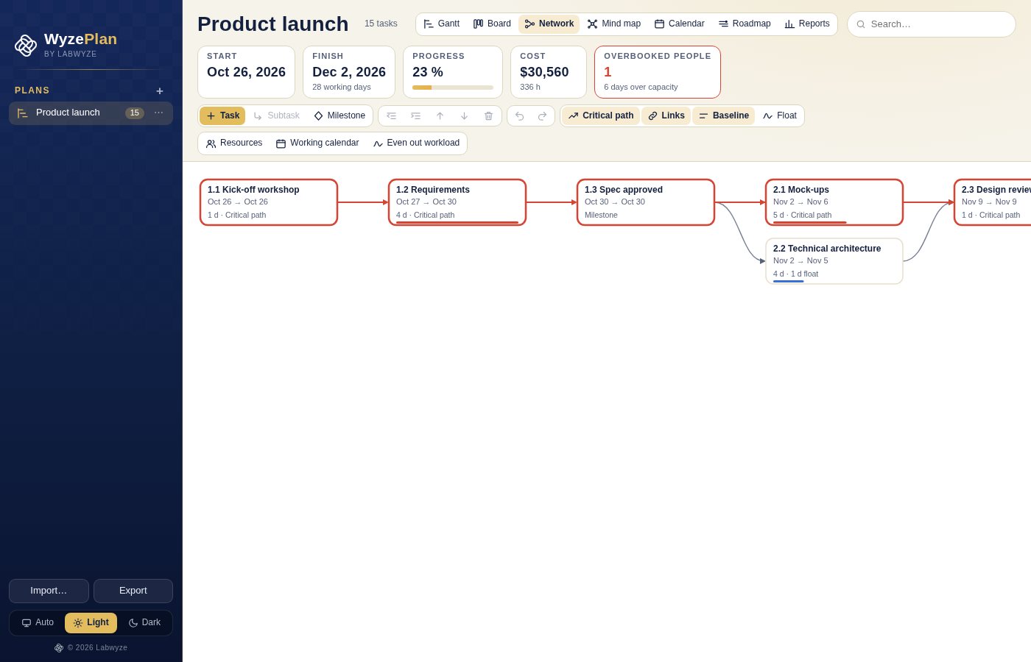Viewport: 1031px width, 662px height.
Task: Click the Export button
Action: 133,591
